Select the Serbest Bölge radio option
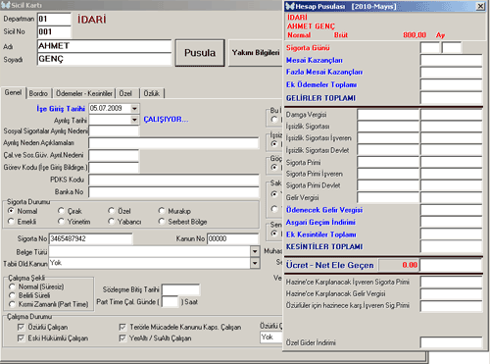This screenshot has width=490, height=364. [x=162, y=222]
